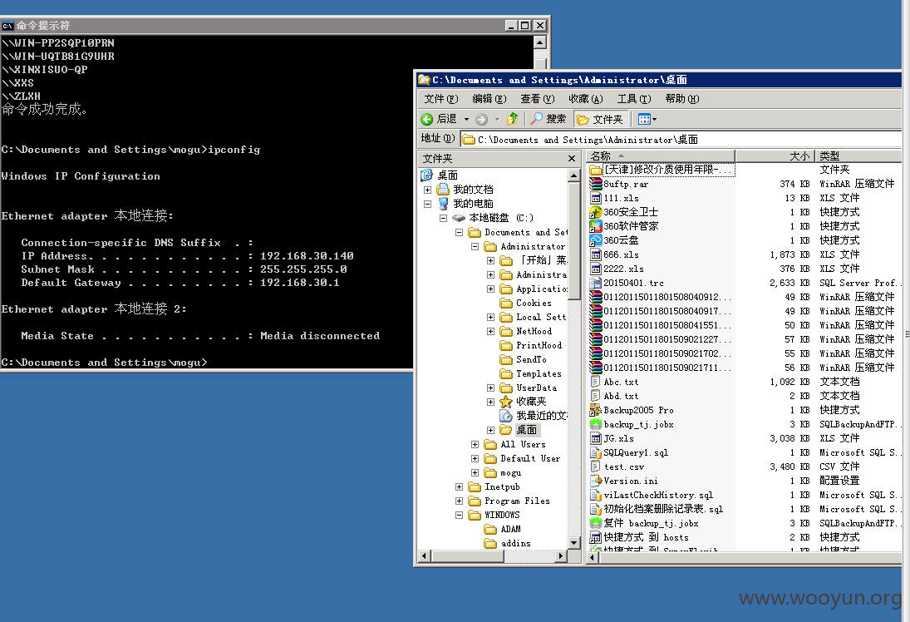This screenshot has height=622, width=910.
Task: Select 桌面 root in folder tree
Action: (440, 175)
